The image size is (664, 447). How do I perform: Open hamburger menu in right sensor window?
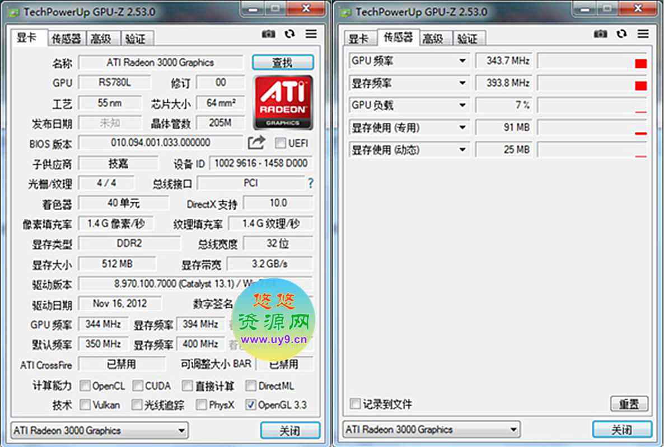click(x=643, y=34)
